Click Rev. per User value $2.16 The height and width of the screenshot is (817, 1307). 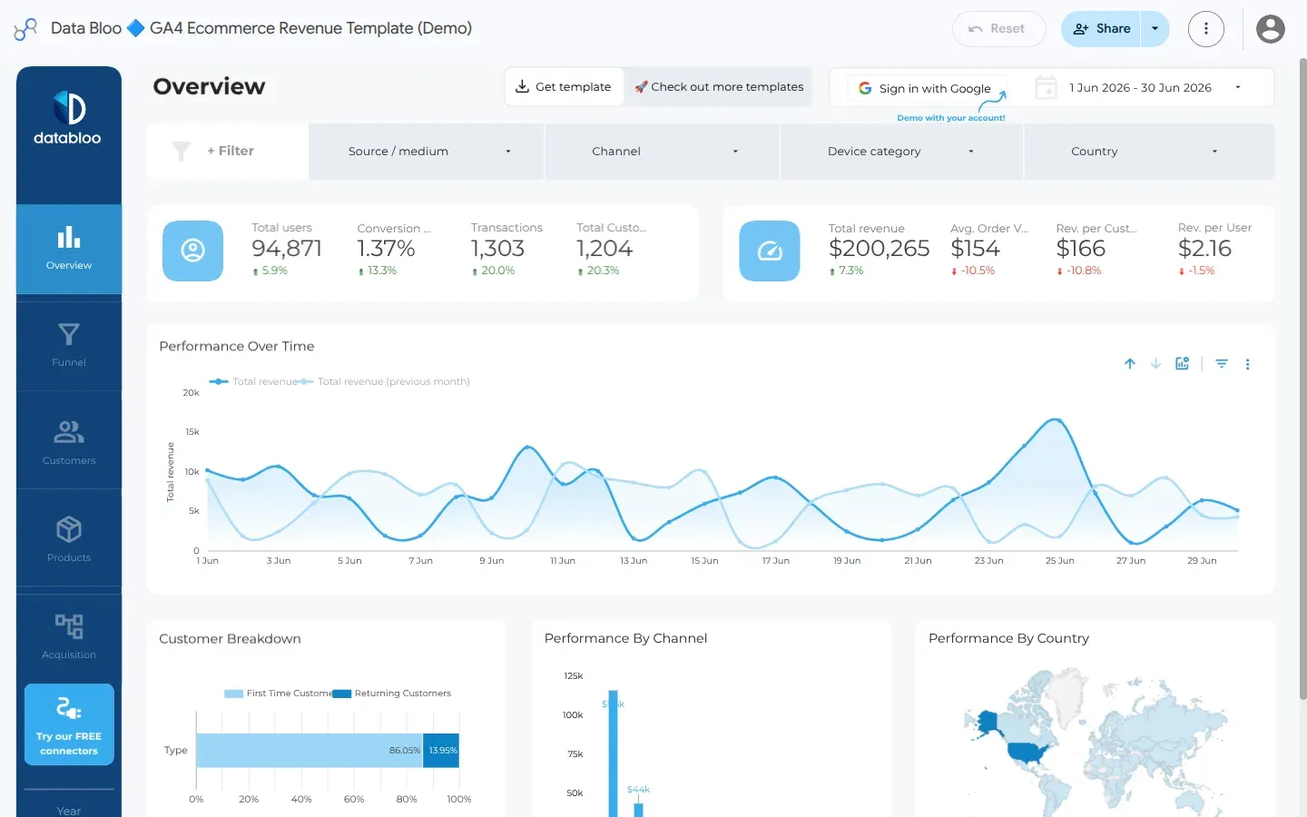1204,249
